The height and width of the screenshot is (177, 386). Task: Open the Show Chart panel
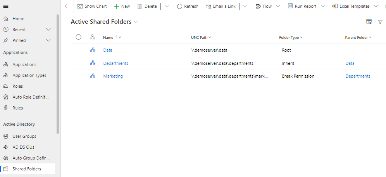pyautogui.click(x=92, y=6)
